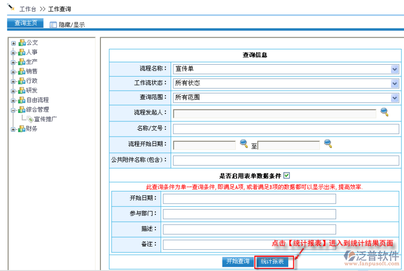Click the 自由流程 folder icon
The width and height of the screenshot is (404, 271).
(22, 100)
